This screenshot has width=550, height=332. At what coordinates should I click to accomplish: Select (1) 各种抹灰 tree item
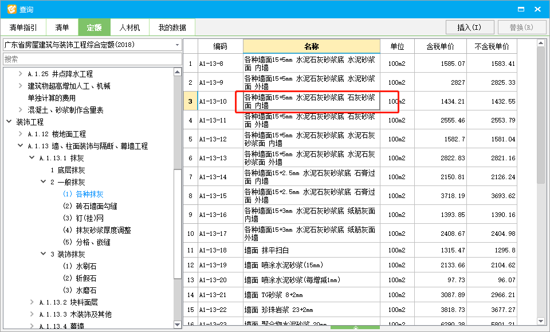[x=83, y=194]
